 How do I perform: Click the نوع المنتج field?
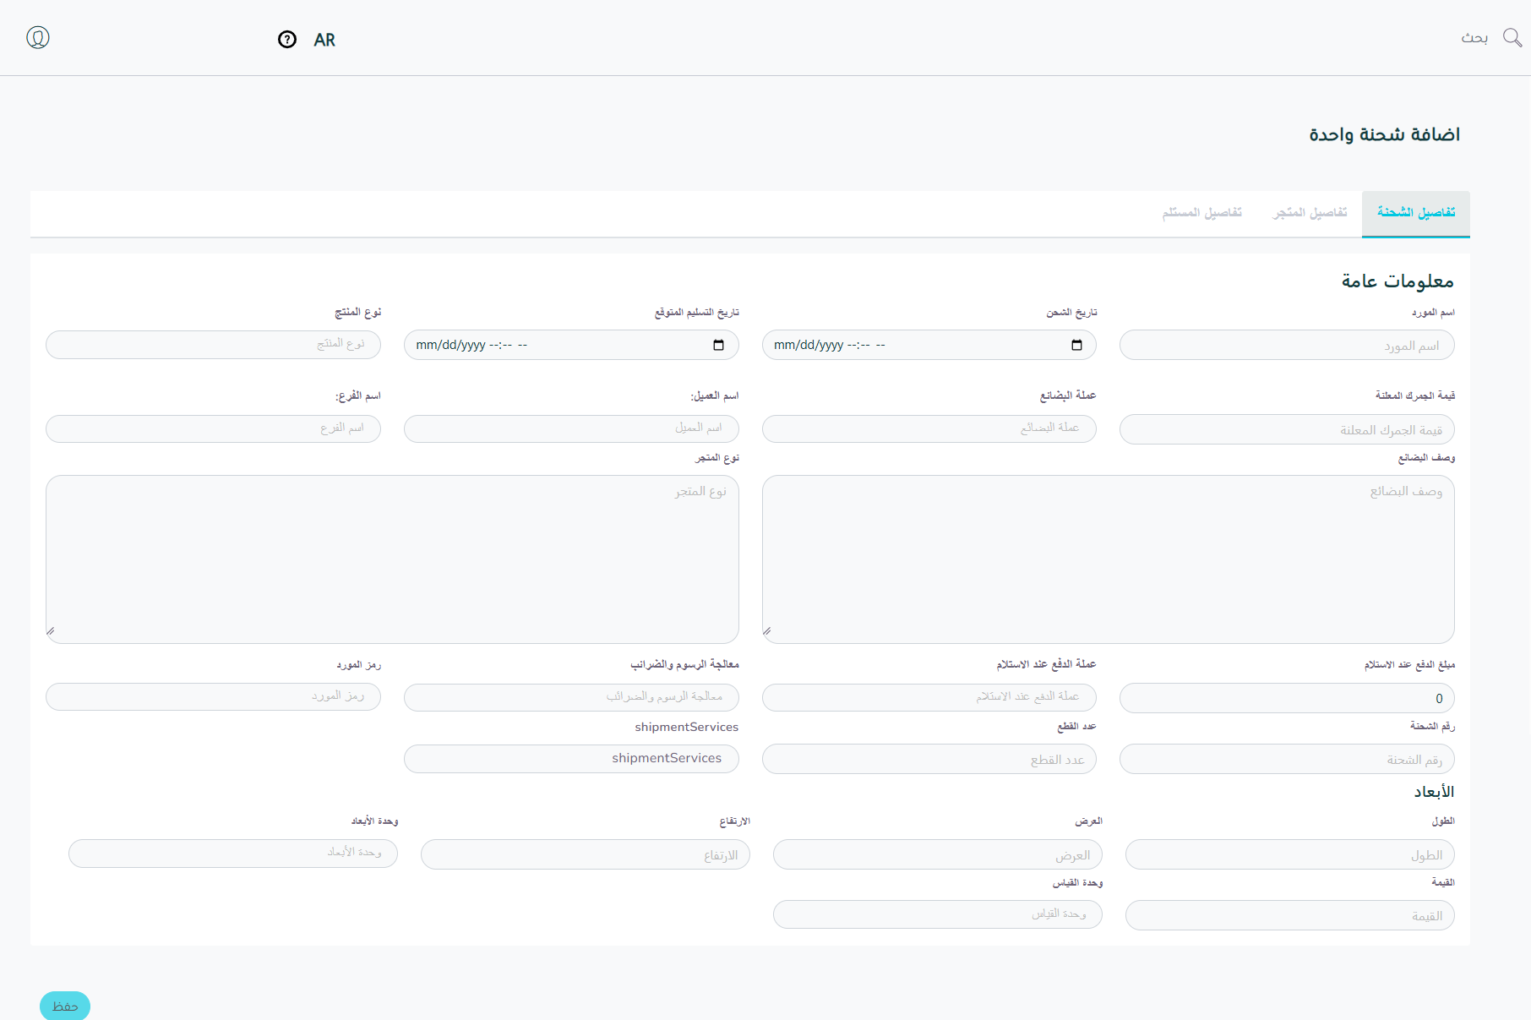point(213,344)
